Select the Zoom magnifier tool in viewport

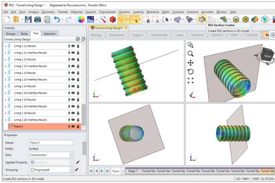[190, 54]
